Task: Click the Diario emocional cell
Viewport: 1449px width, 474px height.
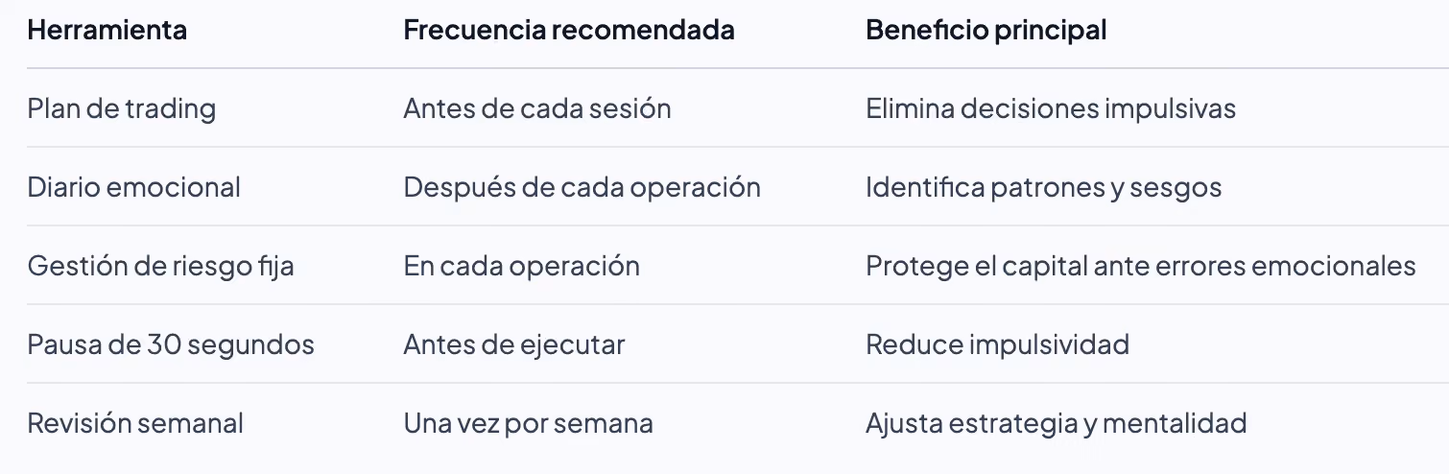Action: click(x=133, y=187)
